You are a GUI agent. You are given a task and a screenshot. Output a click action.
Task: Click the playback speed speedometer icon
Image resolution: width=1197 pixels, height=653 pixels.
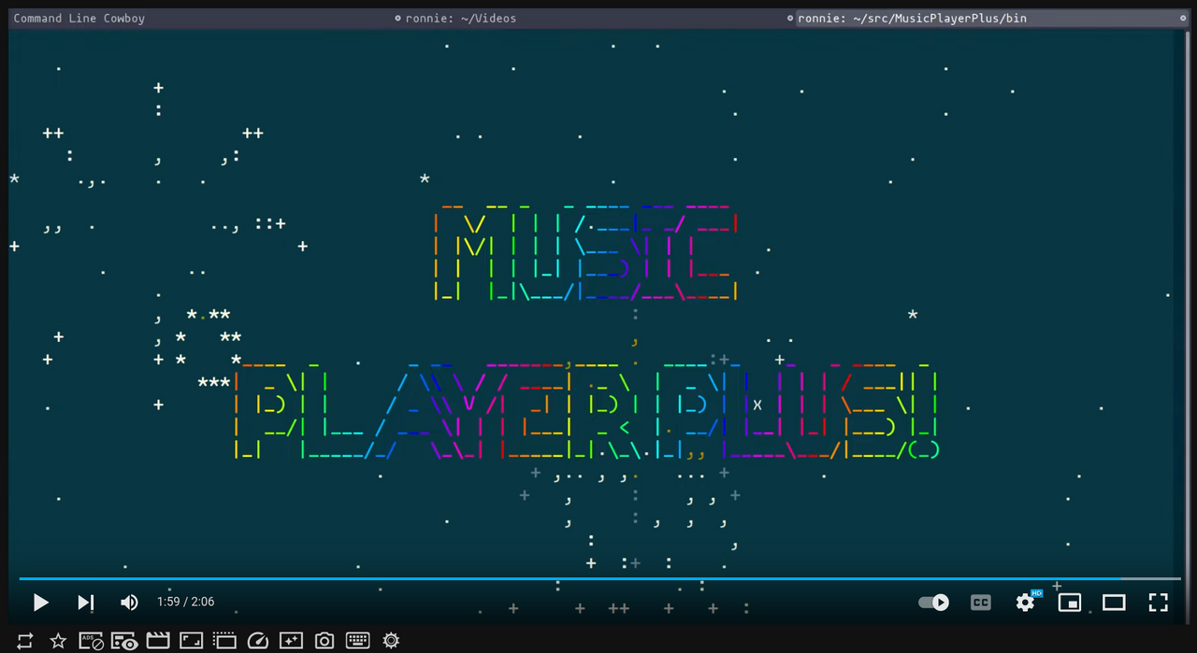258,640
